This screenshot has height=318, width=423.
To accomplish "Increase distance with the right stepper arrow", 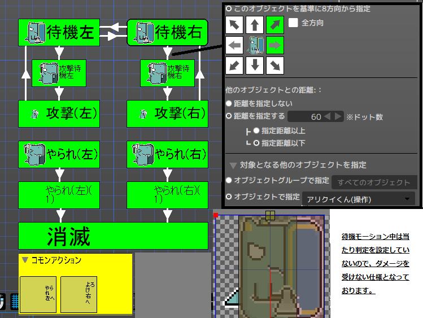I will coord(338,116).
